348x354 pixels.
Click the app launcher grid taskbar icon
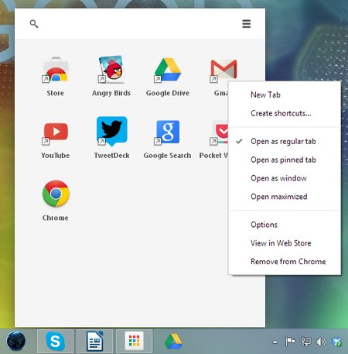point(134,342)
